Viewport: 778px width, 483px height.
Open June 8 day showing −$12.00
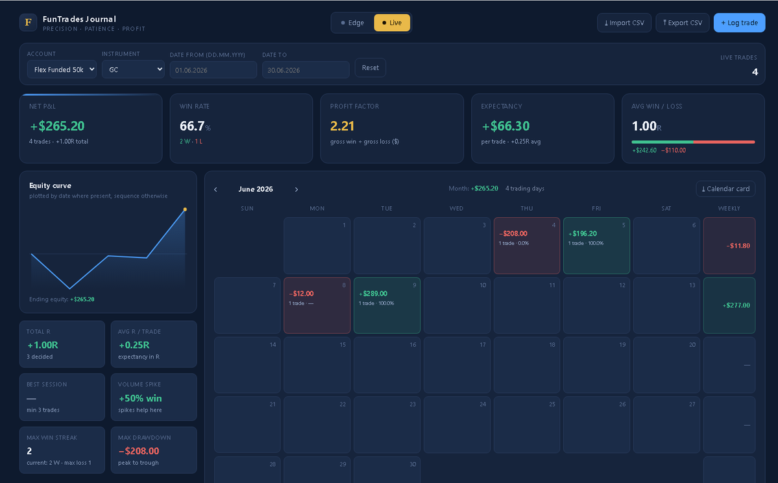coord(317,305)
